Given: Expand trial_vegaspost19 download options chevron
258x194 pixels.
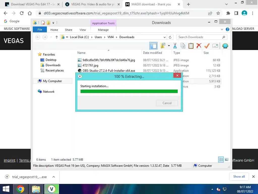Looking at the screenshot, I should (x=54, y=177).
